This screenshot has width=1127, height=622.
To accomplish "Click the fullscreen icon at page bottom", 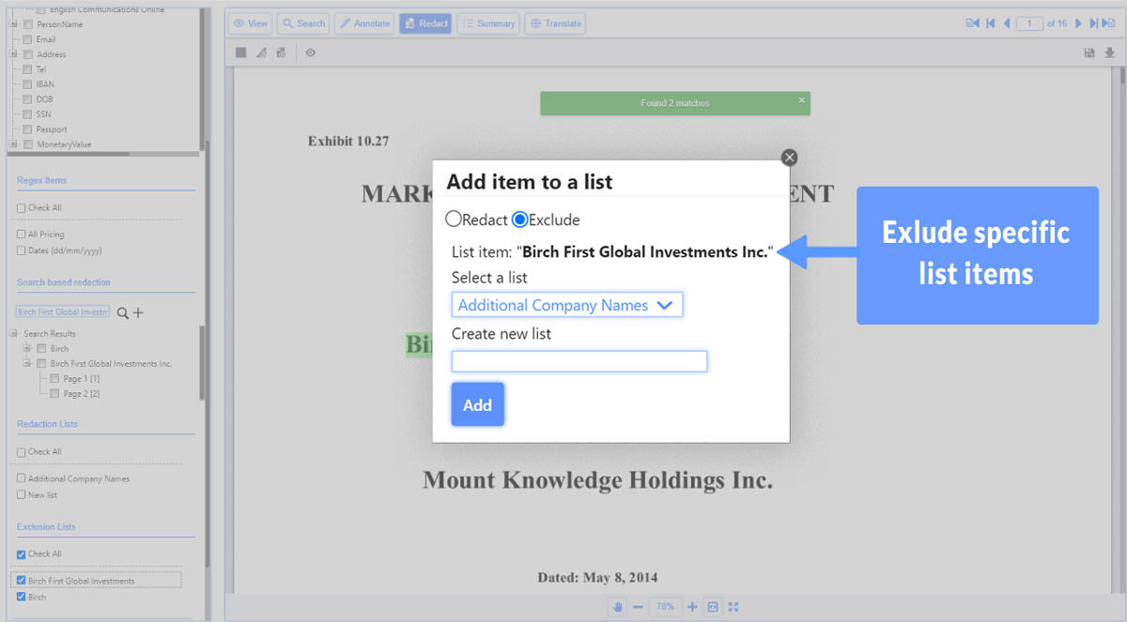I will pyautogui.click(x=733, y=606).
